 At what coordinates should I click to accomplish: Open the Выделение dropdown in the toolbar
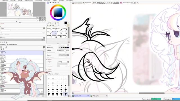click(87, 3)
